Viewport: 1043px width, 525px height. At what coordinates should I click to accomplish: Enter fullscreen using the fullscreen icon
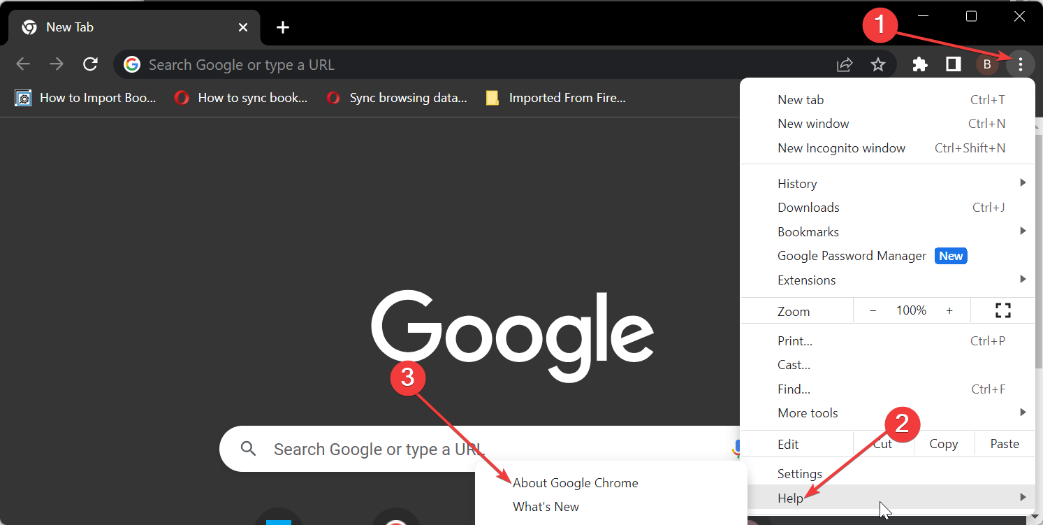pyautogui.click(x=1002, y=310)
